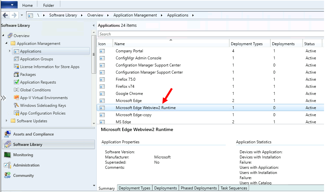325x192 pixels.
Task: Open the Assets and Compliance workspace
Action: (48, 134)
